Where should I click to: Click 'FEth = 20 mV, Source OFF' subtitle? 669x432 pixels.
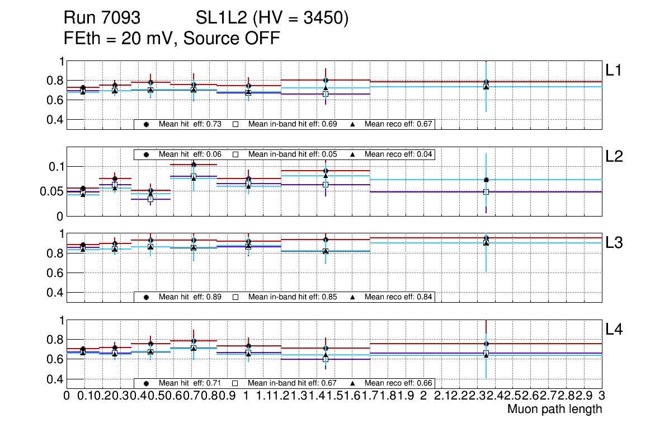[172, 39]
